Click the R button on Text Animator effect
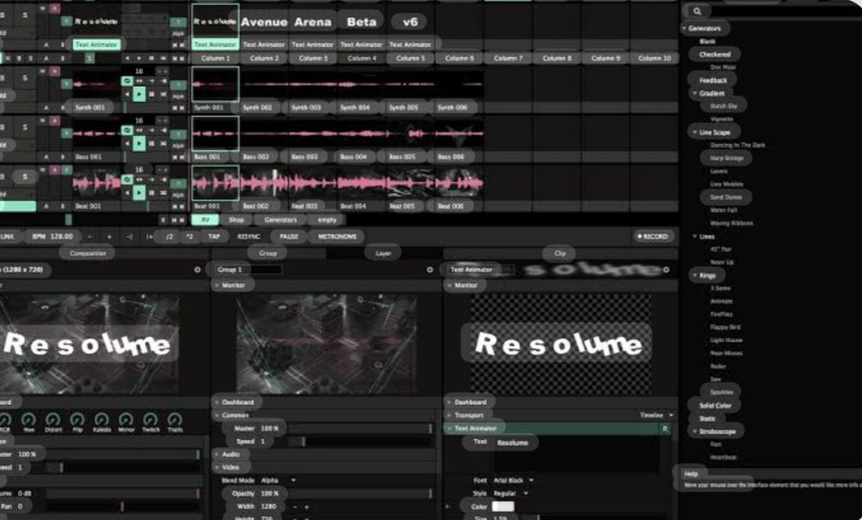The image size is (862, 520). pyautogui.click(x=665, y=429)
